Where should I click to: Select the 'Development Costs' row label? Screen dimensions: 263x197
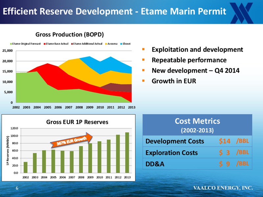point(175,141)
